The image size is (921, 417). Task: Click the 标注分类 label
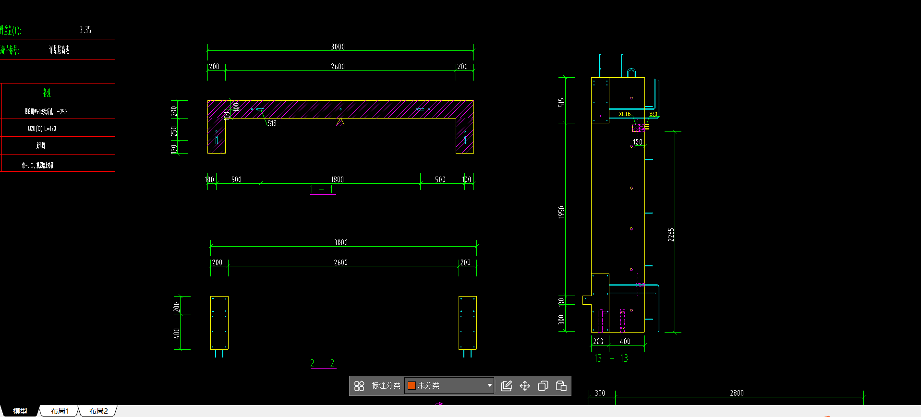coord(386,386)
